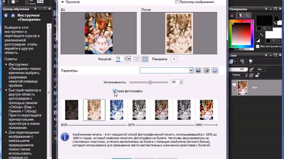Select the Pan hand tool in toolbar
This screenshot has height=159, width=284.
click(x=13, y=2)
